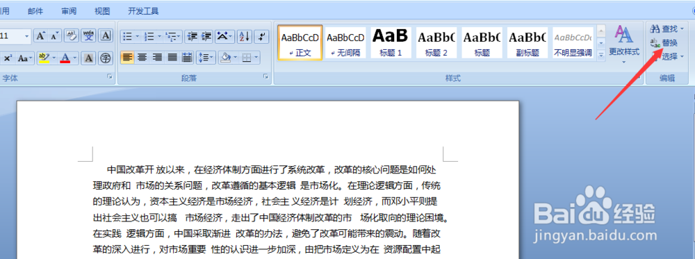The width and height of the screenshot is (695, 259).
Task: Move the styles gallery down one row
Action: (601, 43)
